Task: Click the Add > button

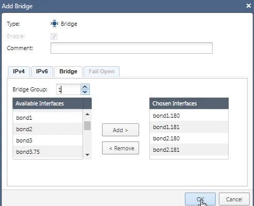Action: [121, 130]
